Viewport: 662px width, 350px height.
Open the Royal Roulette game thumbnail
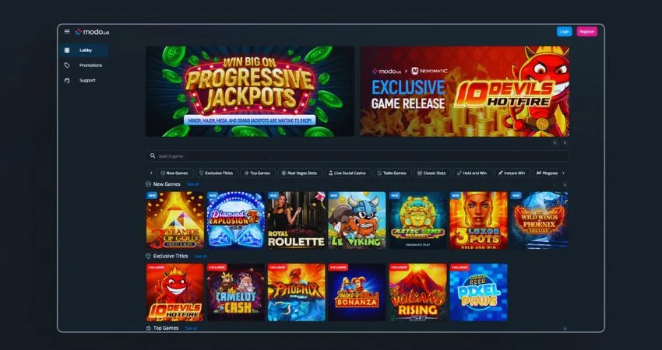297,220
